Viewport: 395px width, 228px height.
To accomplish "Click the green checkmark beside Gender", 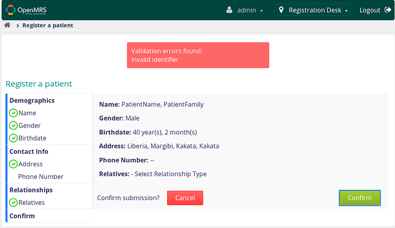I will point(13,126).
